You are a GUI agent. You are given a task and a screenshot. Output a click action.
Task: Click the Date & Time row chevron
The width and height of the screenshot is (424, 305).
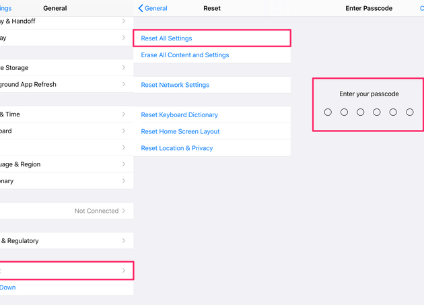point(124,114)
